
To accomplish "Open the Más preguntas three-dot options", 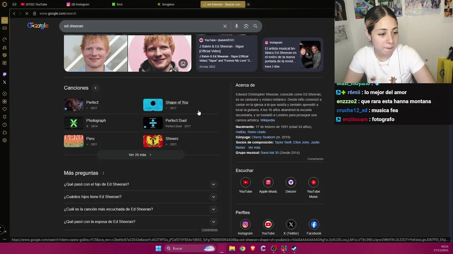I will click(103, 173).
